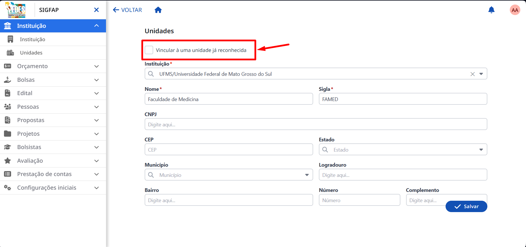Open the notifications bell

[x=491, y=10]
